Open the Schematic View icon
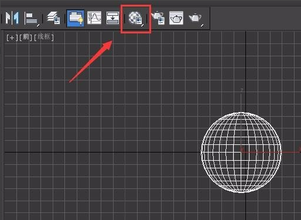This screenshot has height=220, width=301. pyautogui.click(x=112, y=18)
